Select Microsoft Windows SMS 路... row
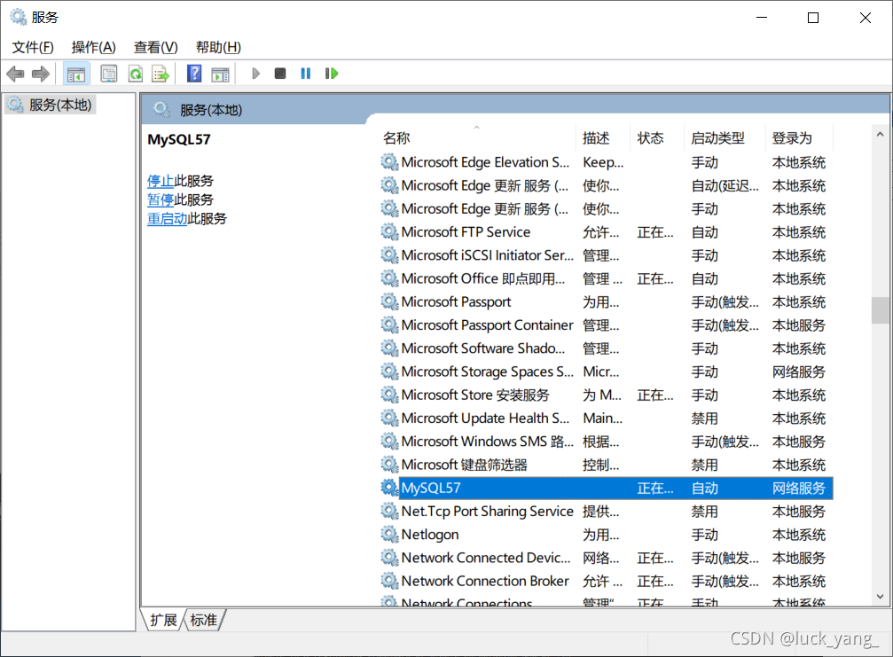Viewport: 893px width, 657px height. click(x=606, y=442)
